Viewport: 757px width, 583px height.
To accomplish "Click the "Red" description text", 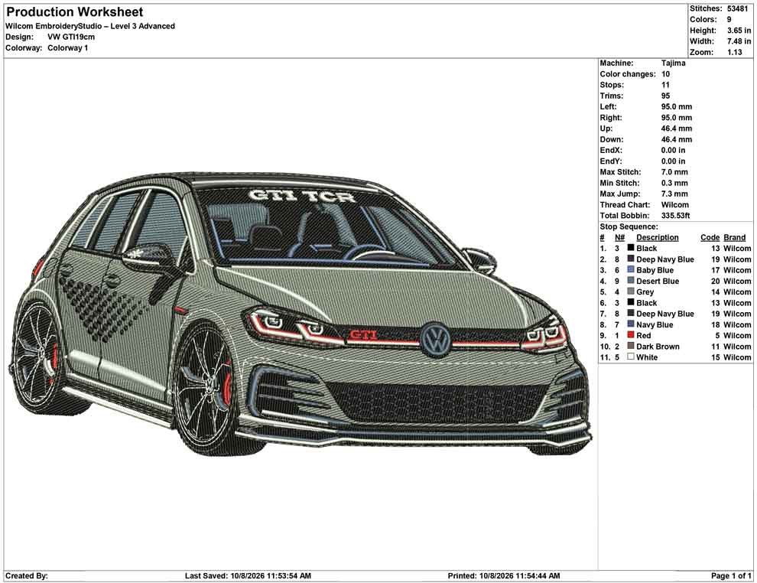I will [x=643, y=335].
